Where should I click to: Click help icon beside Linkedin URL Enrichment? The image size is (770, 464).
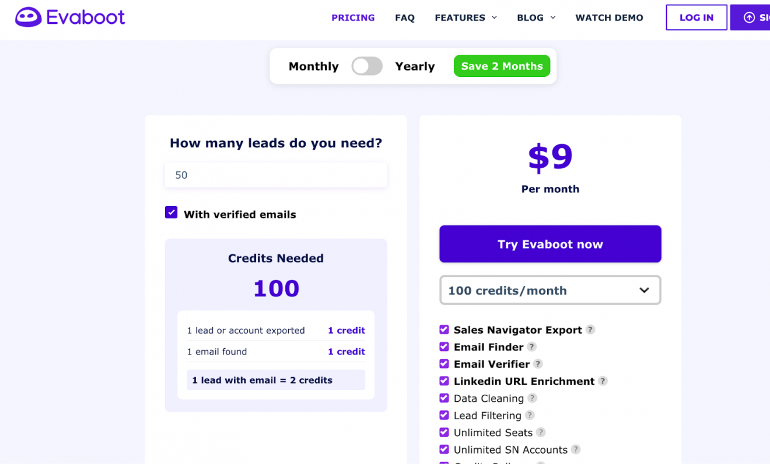click(x=603, y=381)
